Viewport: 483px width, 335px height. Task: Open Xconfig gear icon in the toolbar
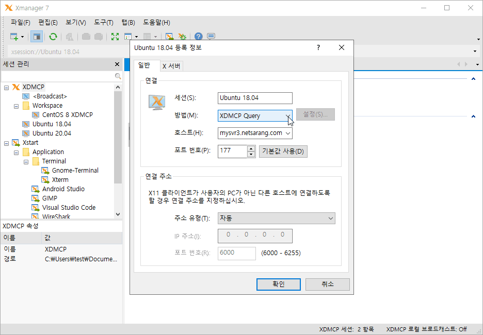click(x=182, y=37)
